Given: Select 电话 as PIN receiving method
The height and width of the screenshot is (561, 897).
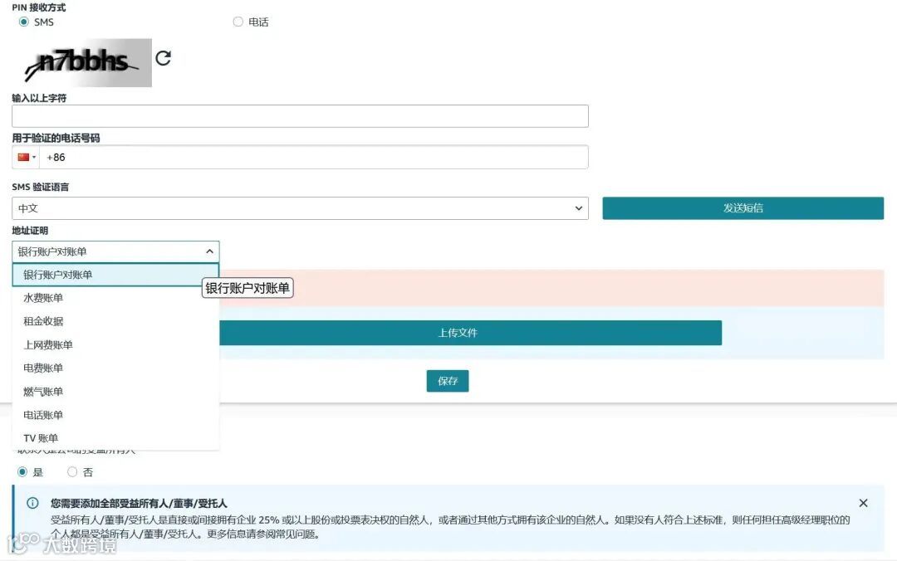Looking at the screenshot, I should [x=238, y=22].
